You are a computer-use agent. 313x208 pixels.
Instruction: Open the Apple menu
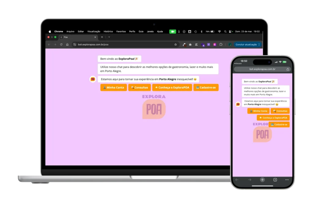point(50,31)
